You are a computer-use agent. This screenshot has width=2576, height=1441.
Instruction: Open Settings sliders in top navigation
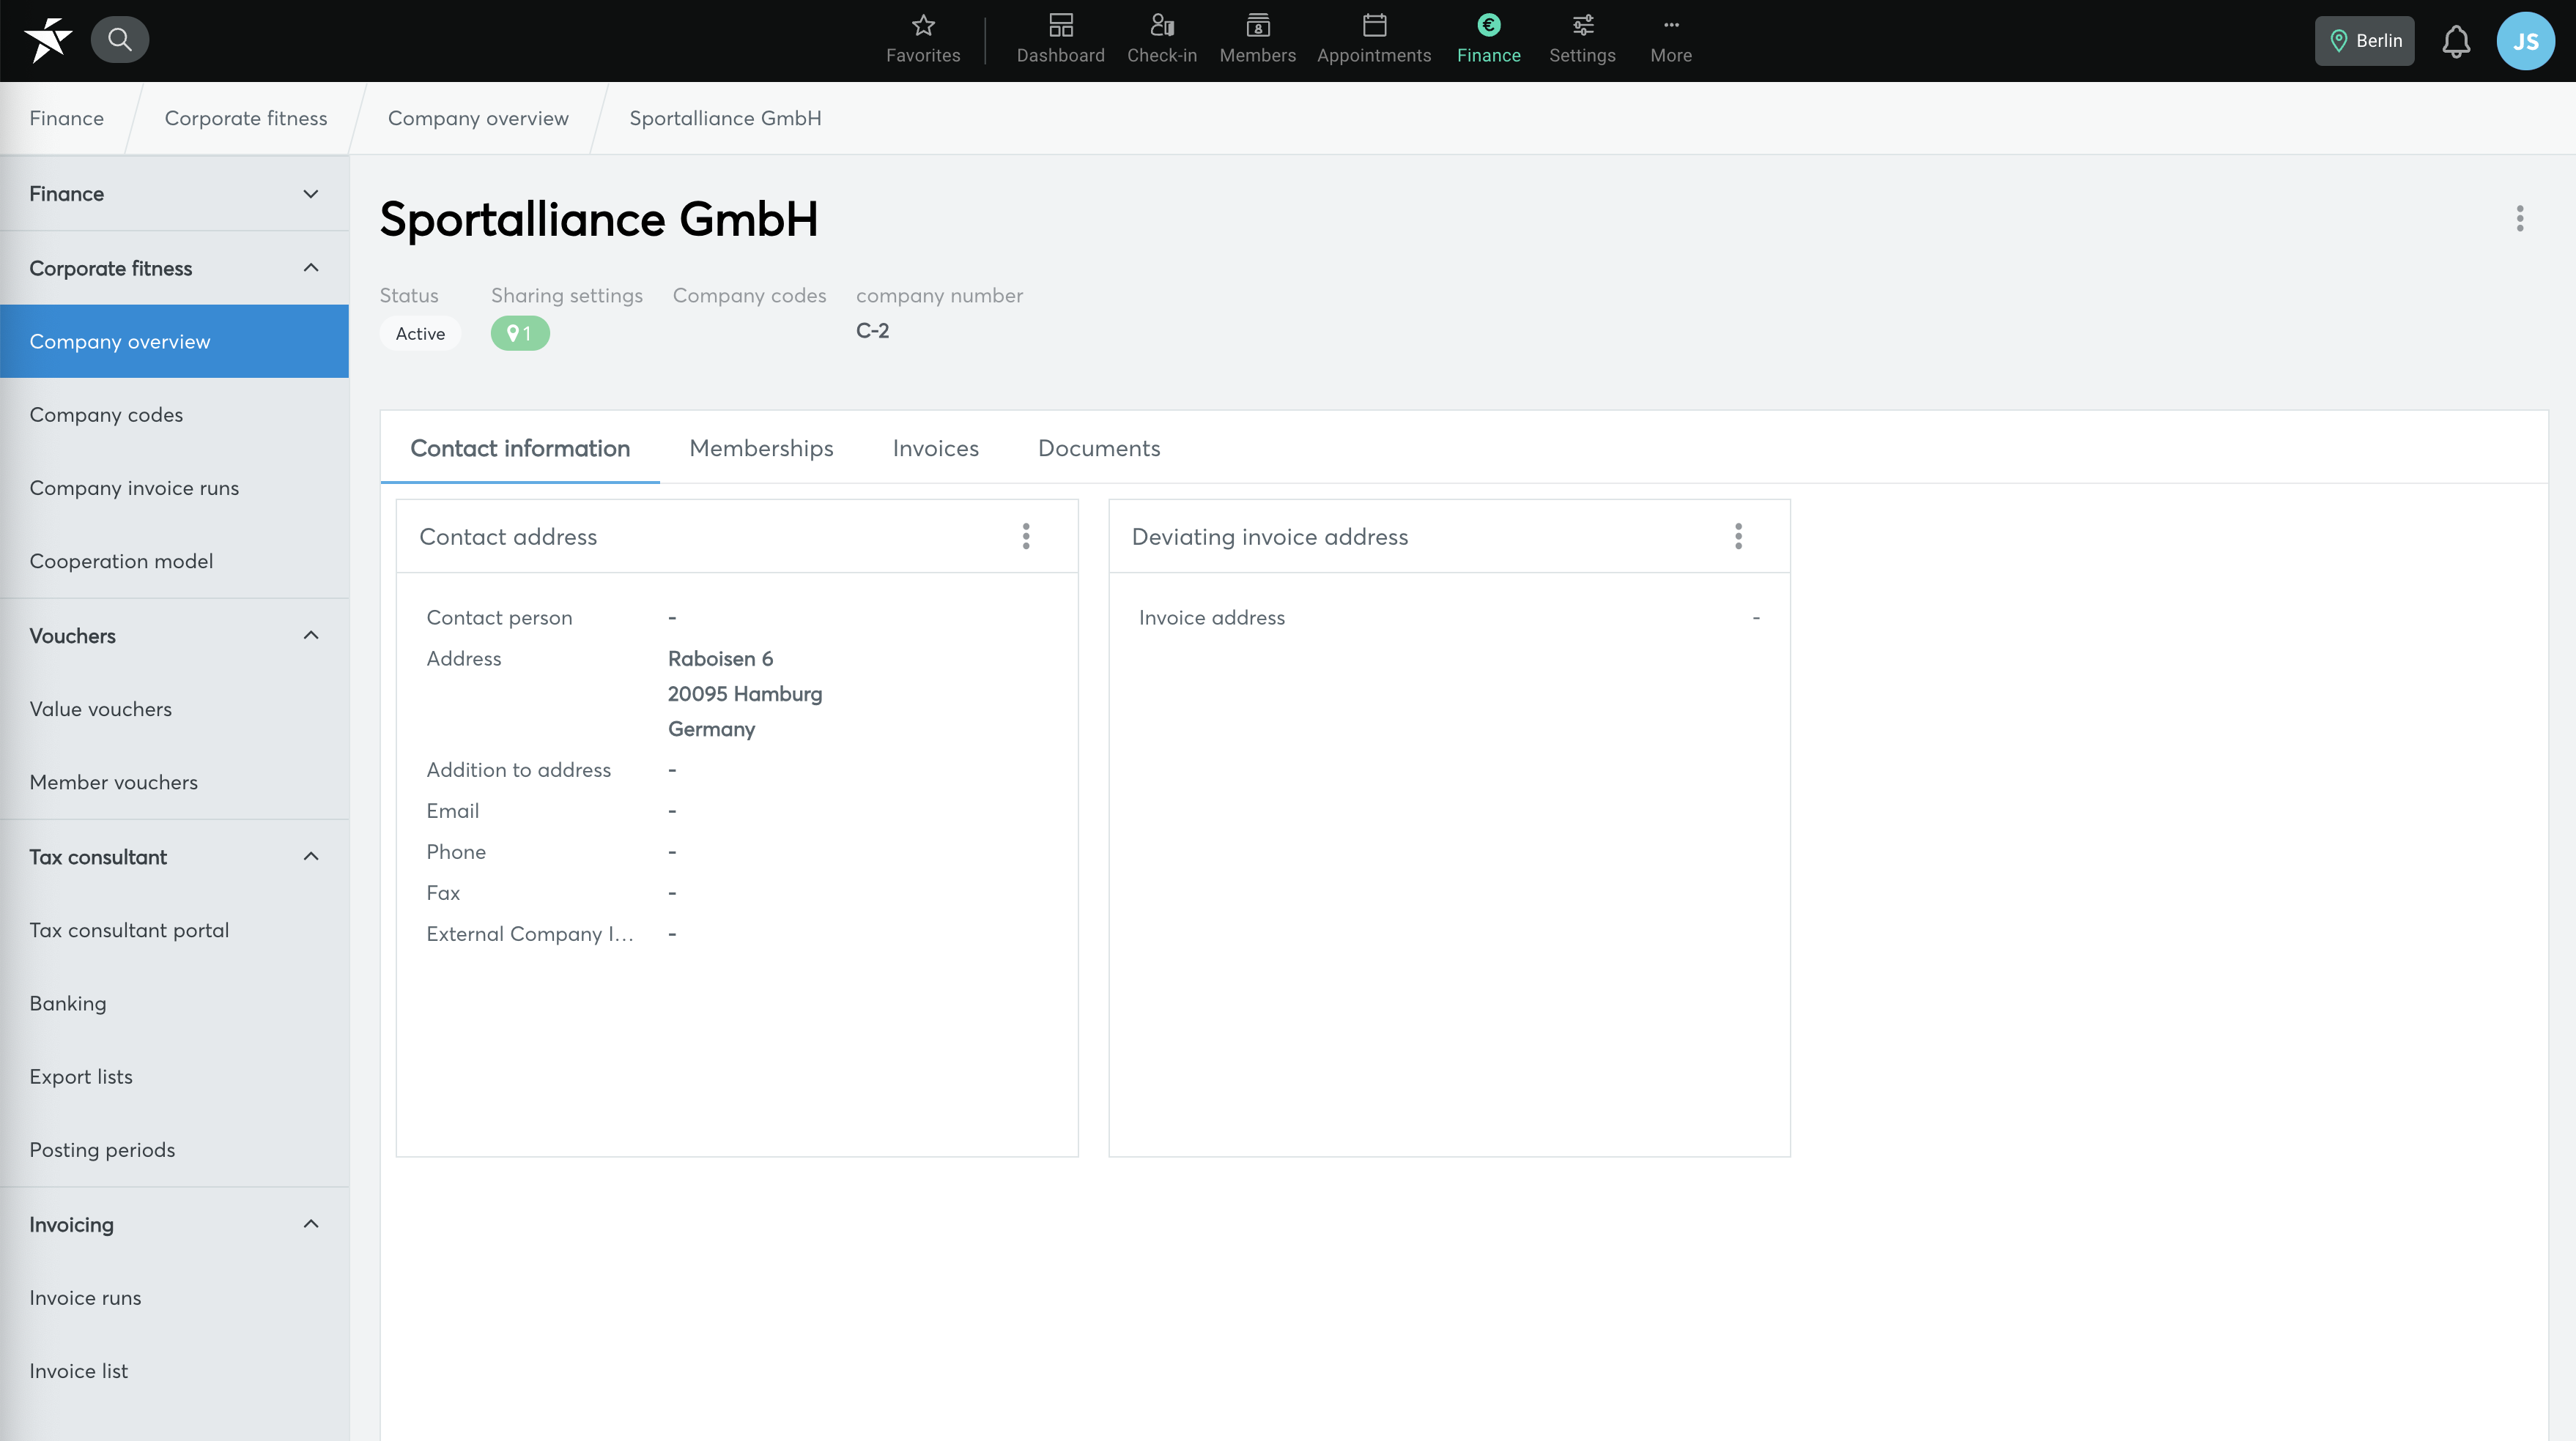1582,40
